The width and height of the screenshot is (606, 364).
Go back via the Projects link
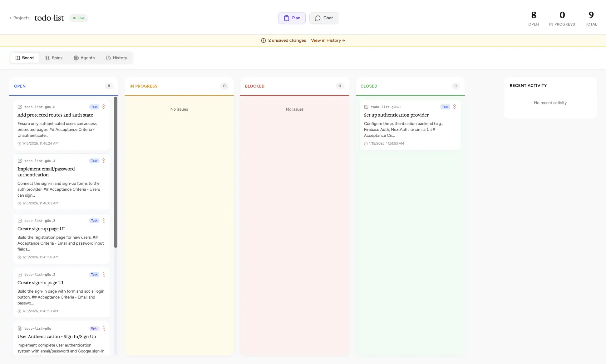point(19,18)
